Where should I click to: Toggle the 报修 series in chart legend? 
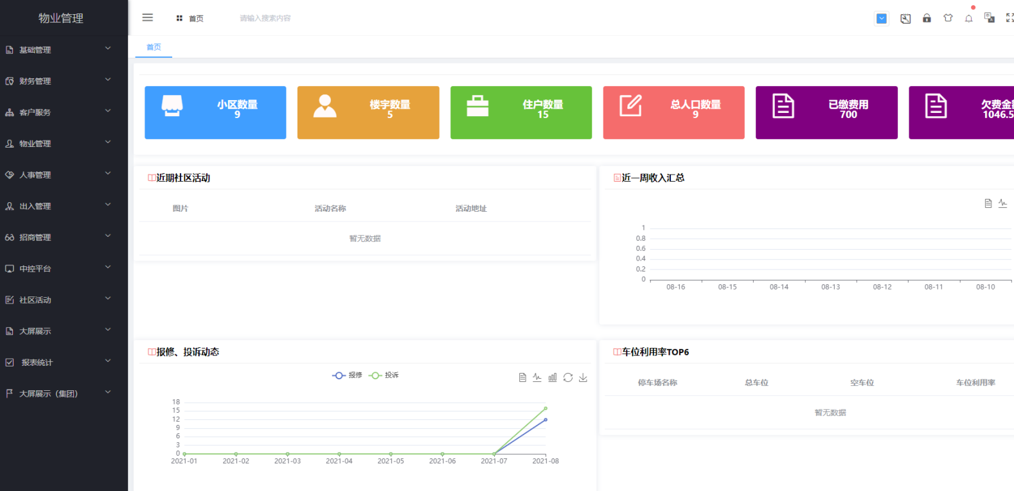click(348, 375)
